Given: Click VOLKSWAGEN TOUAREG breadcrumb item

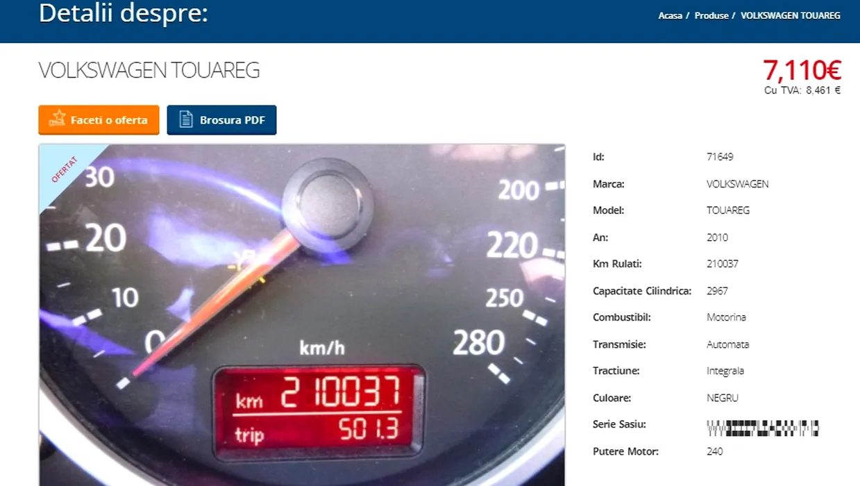Looking at the screenshot, I should click(x=791, y=15).
